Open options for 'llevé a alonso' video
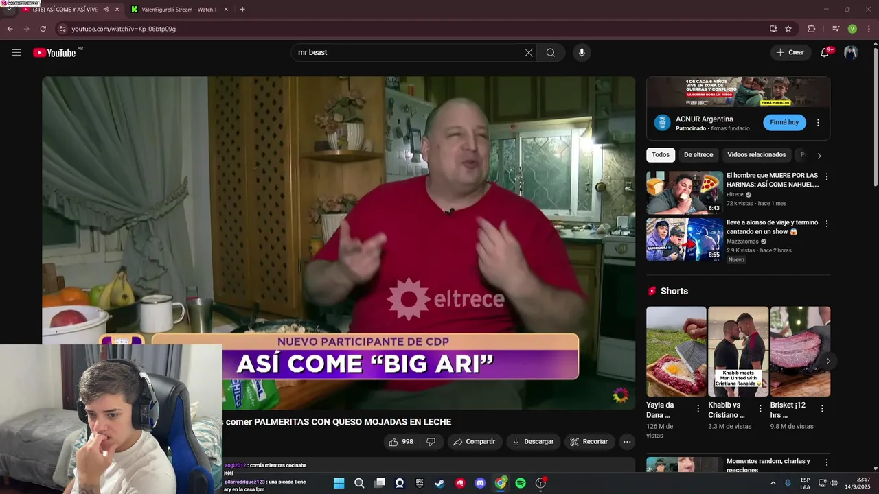 tap(827, 224)
